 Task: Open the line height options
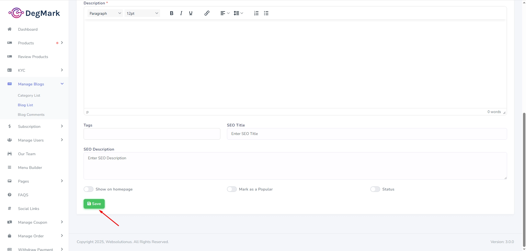(x=238, y=13)
